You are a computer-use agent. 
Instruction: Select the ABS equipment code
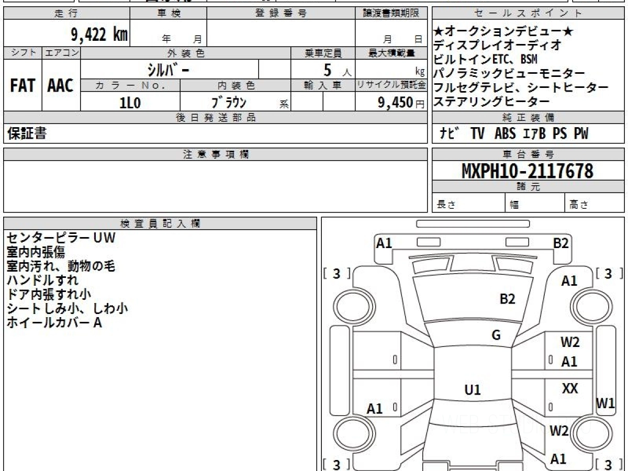point(505,133)
